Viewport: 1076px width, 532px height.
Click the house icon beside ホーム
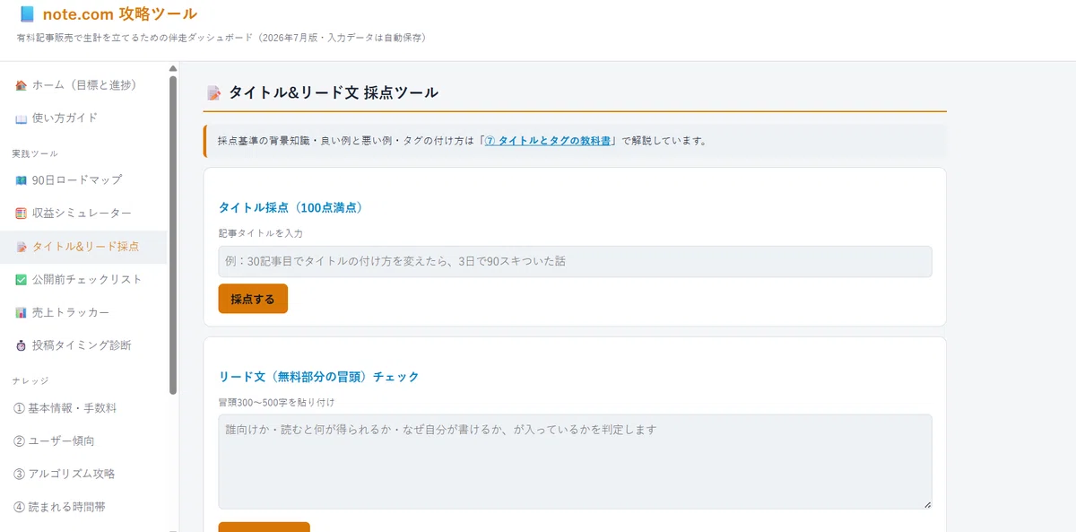[x=21, y=85]
